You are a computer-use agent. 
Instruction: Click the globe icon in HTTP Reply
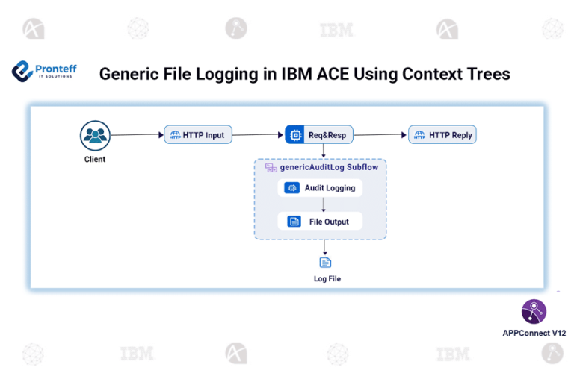coord(419,135)
